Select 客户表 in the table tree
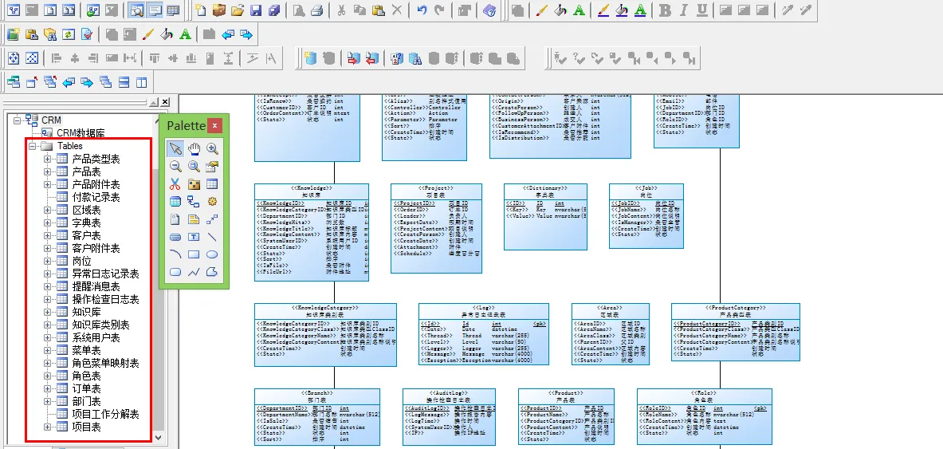This screenshot has height=449, width=943. 86,236
